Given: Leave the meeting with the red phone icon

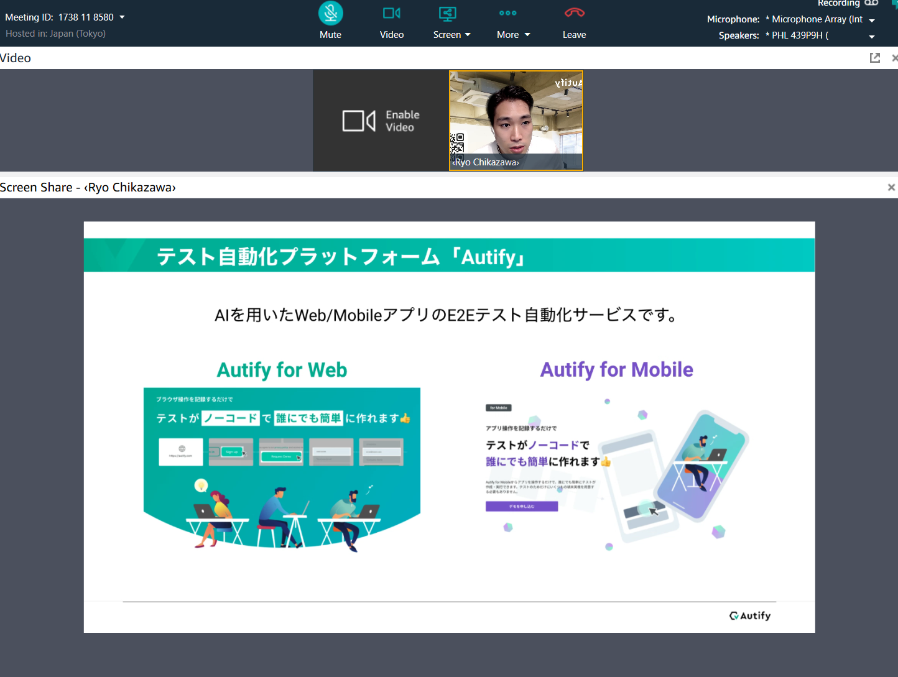Looking at the screenshot, I should 575,12.
